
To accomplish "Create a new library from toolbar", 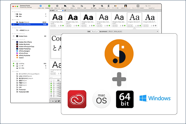I will [65, 6].
